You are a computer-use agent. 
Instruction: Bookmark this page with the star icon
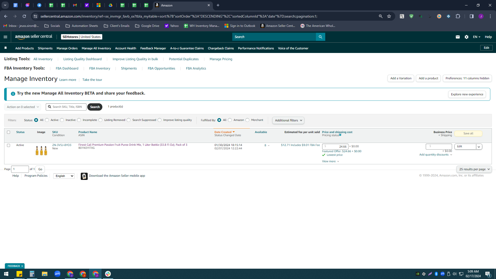tap(389, 16)
